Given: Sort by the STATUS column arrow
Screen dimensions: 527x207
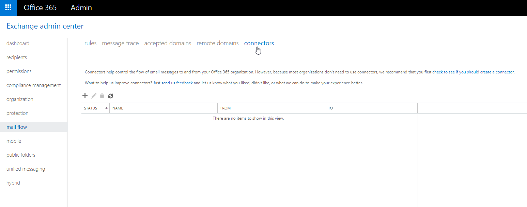Looking at the screenshot, I should [x=106, y=108].
